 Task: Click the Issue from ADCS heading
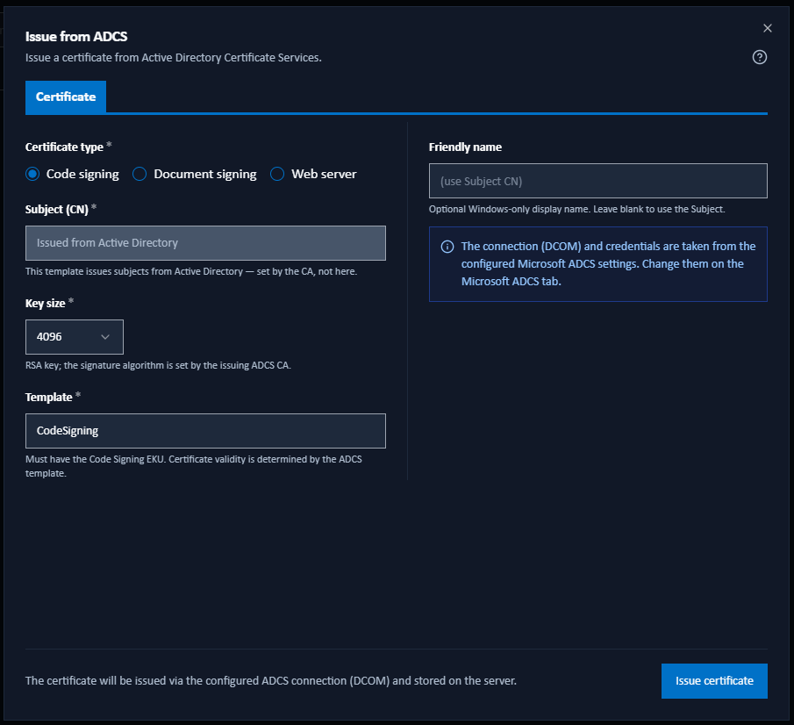point(76,37)
